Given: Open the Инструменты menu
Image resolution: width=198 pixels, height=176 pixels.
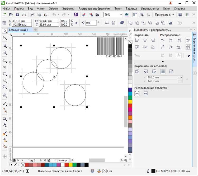Looking at the screenshot, I should coord(150,9).
